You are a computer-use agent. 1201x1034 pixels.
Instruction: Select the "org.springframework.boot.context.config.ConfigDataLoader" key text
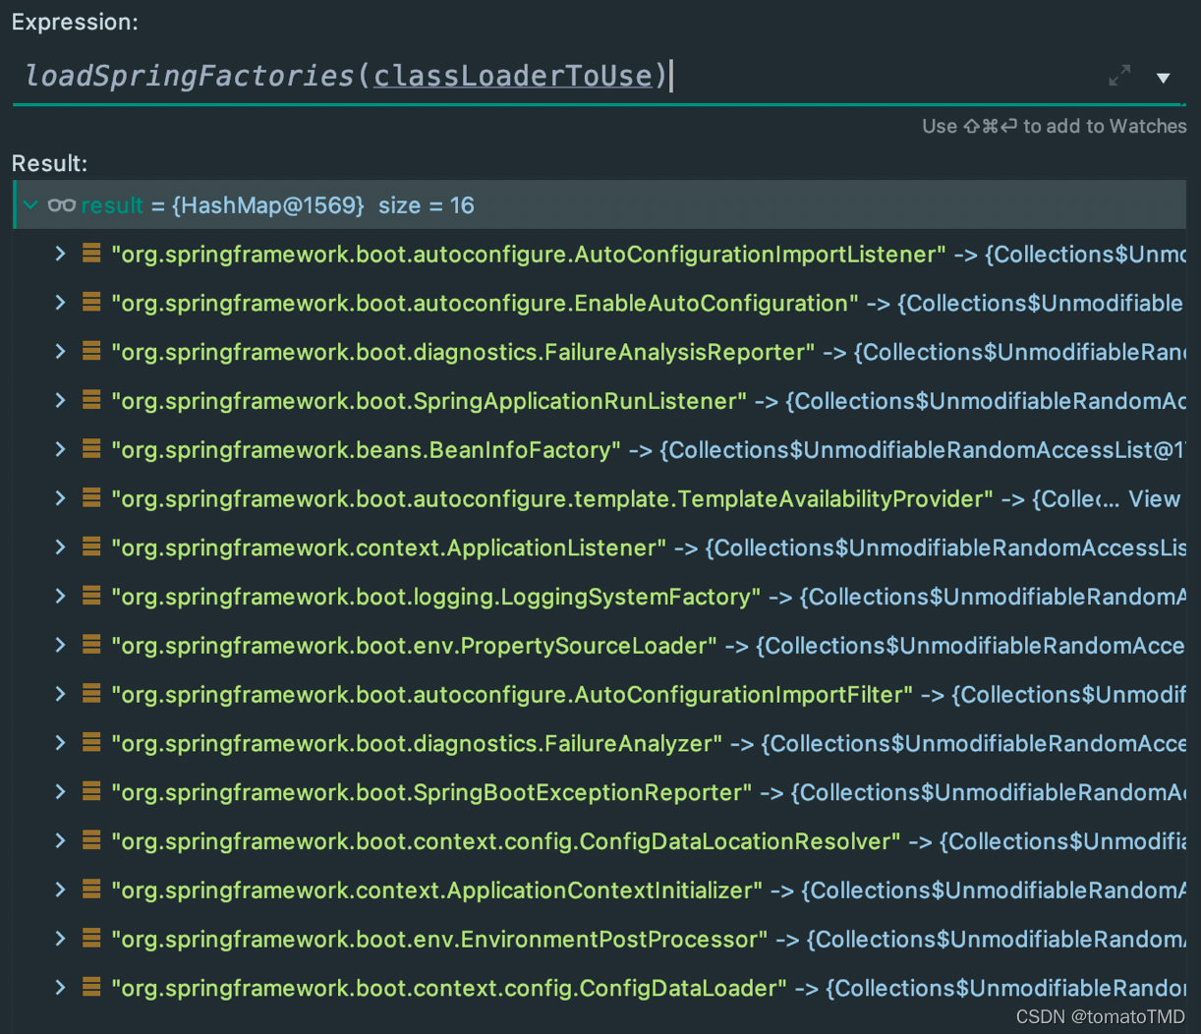[449, 989]
